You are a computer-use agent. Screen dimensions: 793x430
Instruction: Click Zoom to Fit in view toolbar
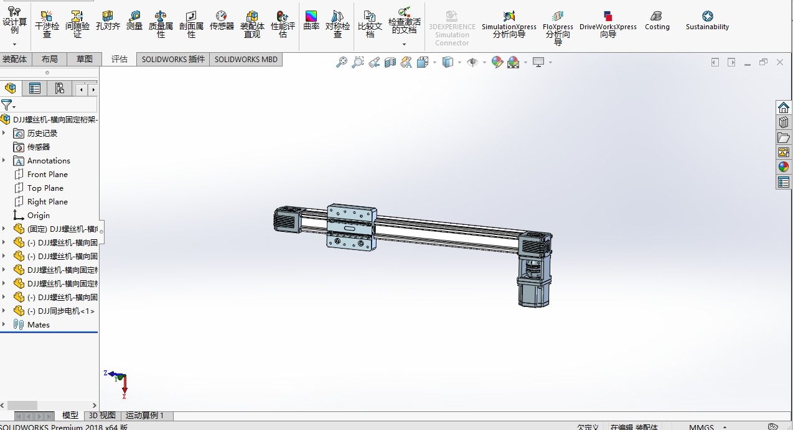[x=341, y=62]
